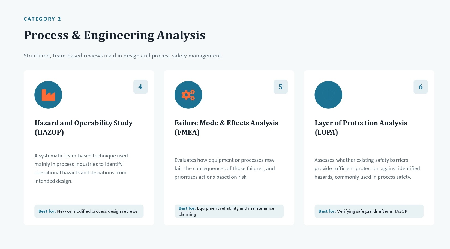
Task: Click the 'Best for:' label in the LOPA card
Action: point(327,211)
